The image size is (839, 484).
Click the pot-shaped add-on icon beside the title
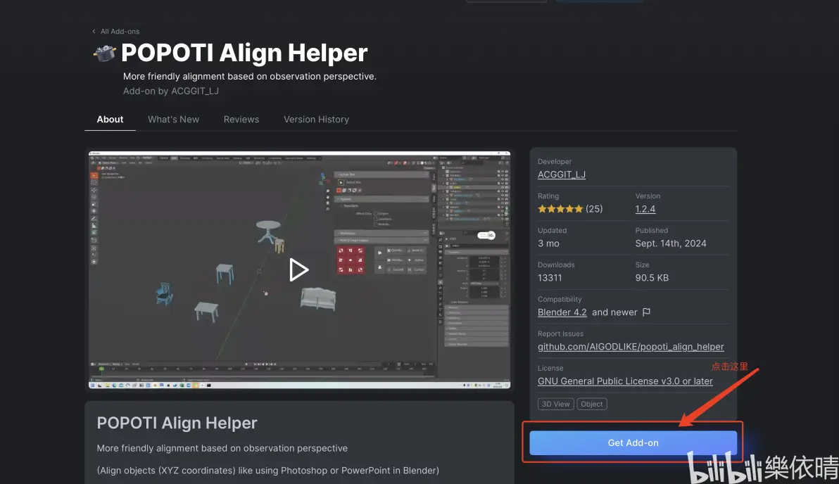coord(105,53)
